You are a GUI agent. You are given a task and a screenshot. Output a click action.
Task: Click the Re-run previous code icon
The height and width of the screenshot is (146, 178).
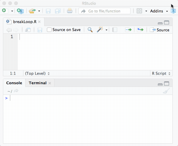point(140,30)
